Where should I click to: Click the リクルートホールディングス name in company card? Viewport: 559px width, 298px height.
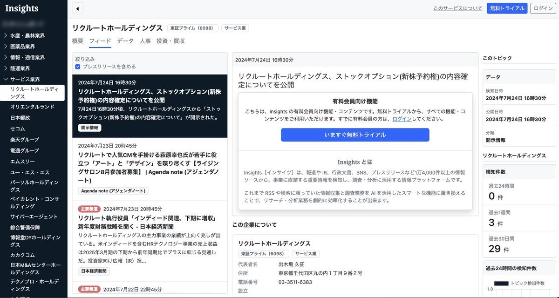[274, 244]
